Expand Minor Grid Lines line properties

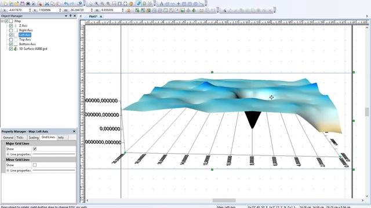tap(8, 170)
